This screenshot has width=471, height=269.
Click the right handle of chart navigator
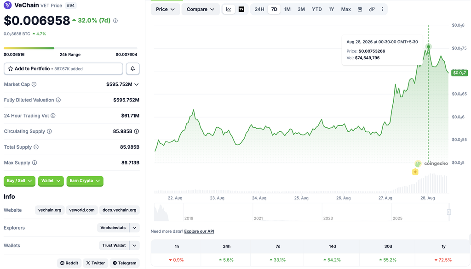[x=449, y=212]
